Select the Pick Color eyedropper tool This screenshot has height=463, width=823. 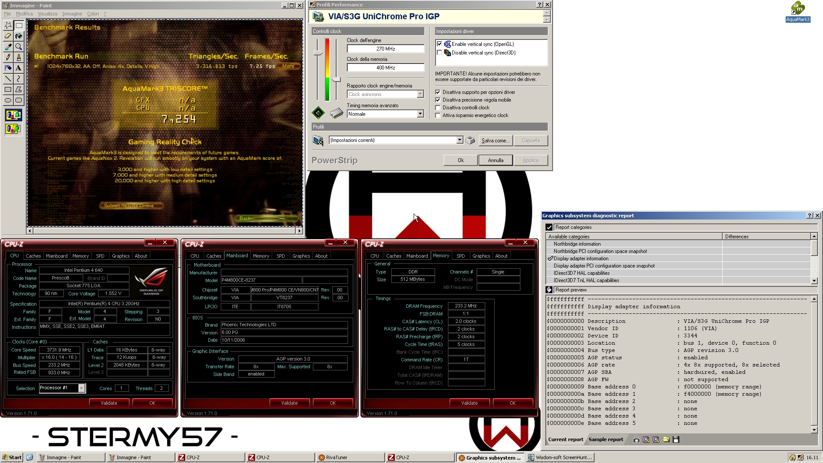(8, 47)
